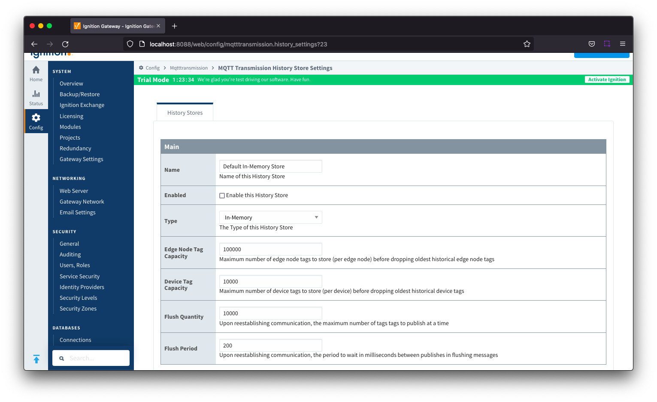Click the browser address bar URL
The width and height of the screenshot is (657, 402).
tap(238, 44)
